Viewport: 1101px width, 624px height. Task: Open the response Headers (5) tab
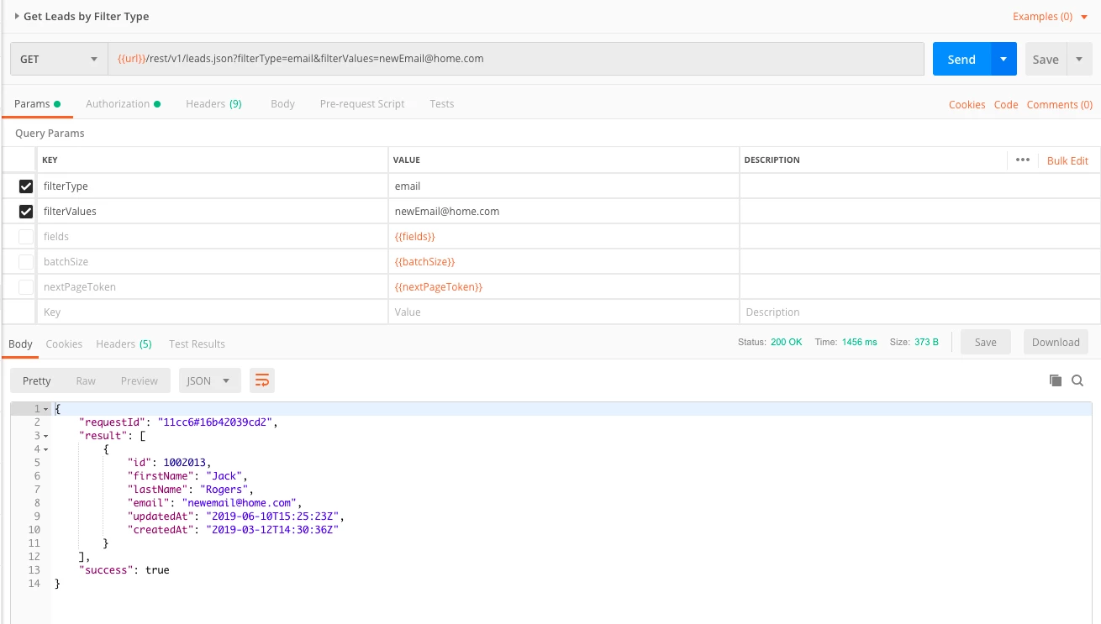coord(124,343)
